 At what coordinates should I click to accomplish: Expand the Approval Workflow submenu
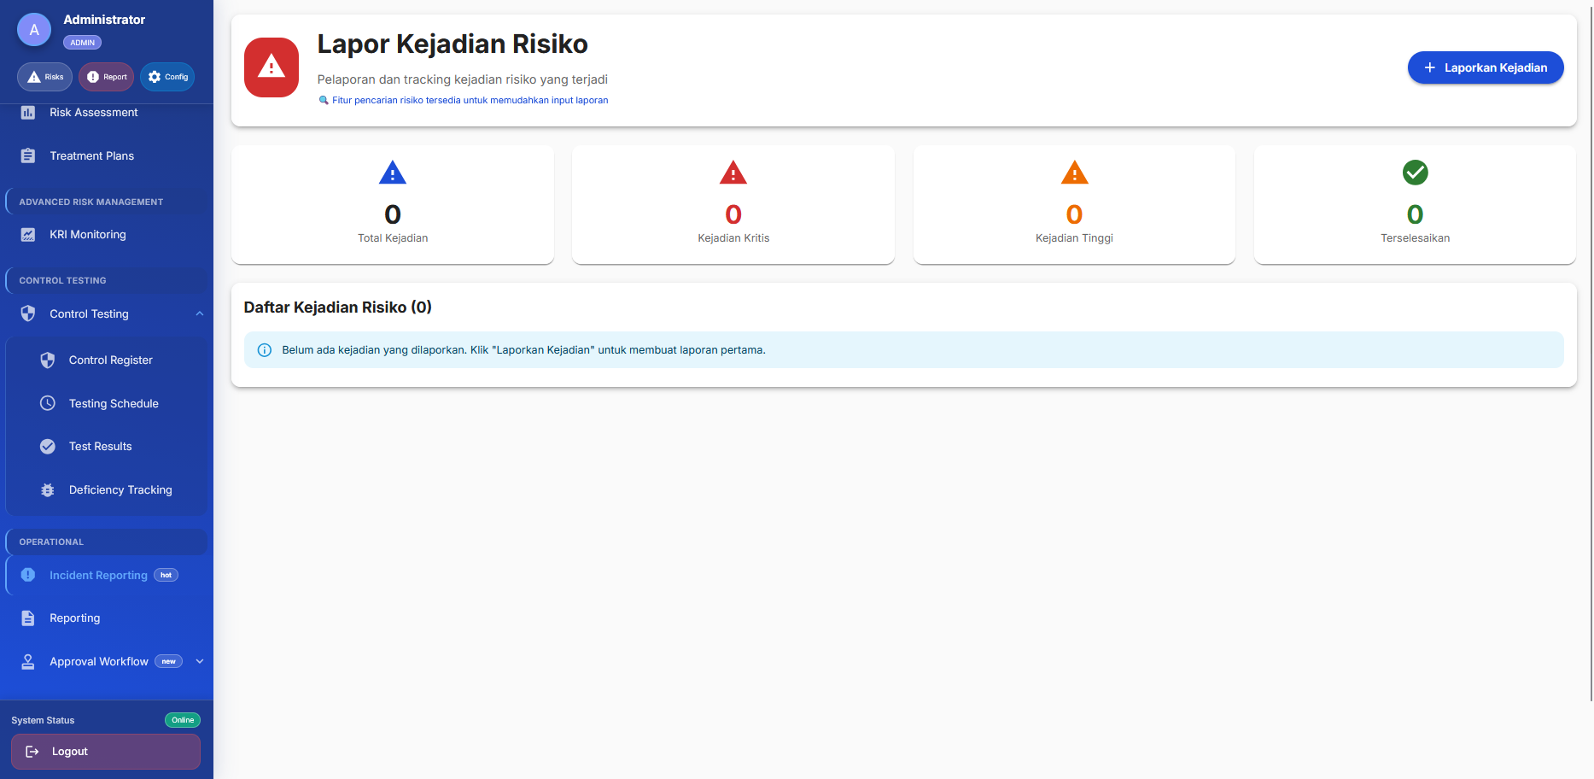coord(199,662)
